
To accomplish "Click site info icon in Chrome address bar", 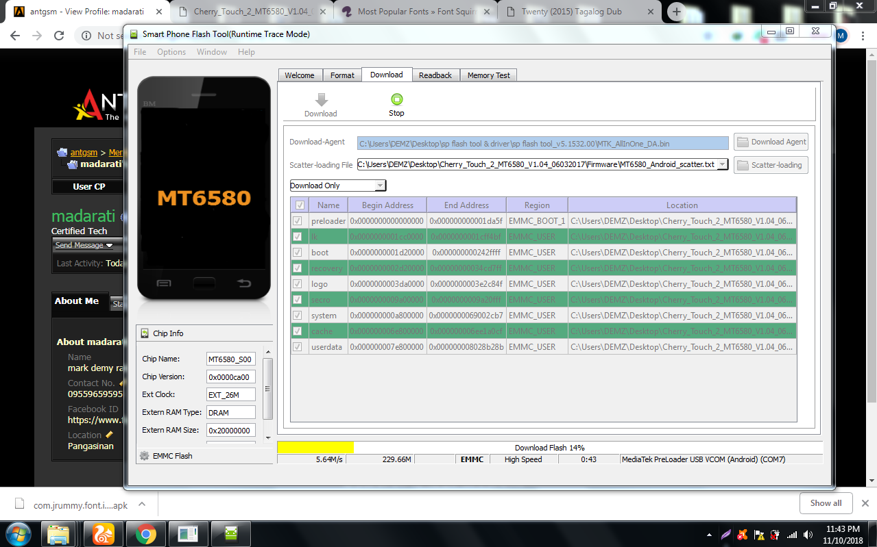I will coord(86,36).
